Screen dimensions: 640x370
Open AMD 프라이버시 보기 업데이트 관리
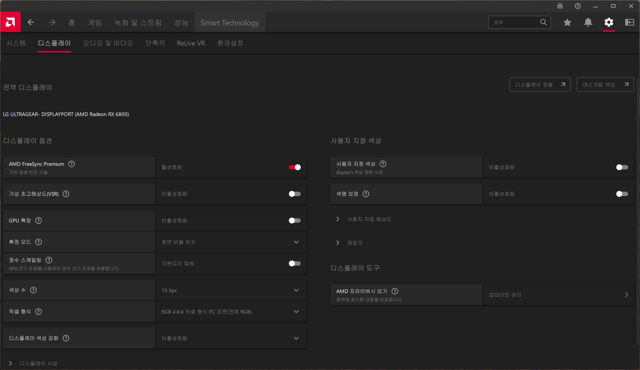pyautogui.click(x=559, y=295)
